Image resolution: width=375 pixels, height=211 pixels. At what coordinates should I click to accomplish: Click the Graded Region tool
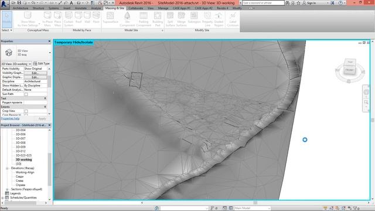click(219, 19)
